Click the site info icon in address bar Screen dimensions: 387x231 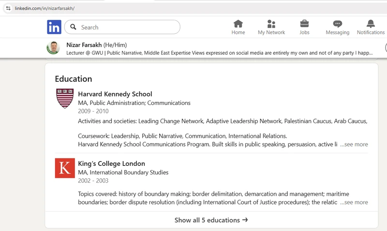tap(8, 8)
